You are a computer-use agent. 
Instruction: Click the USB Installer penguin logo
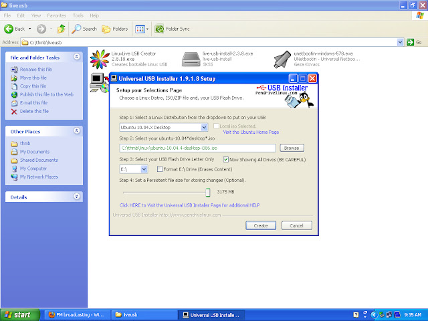285,96
